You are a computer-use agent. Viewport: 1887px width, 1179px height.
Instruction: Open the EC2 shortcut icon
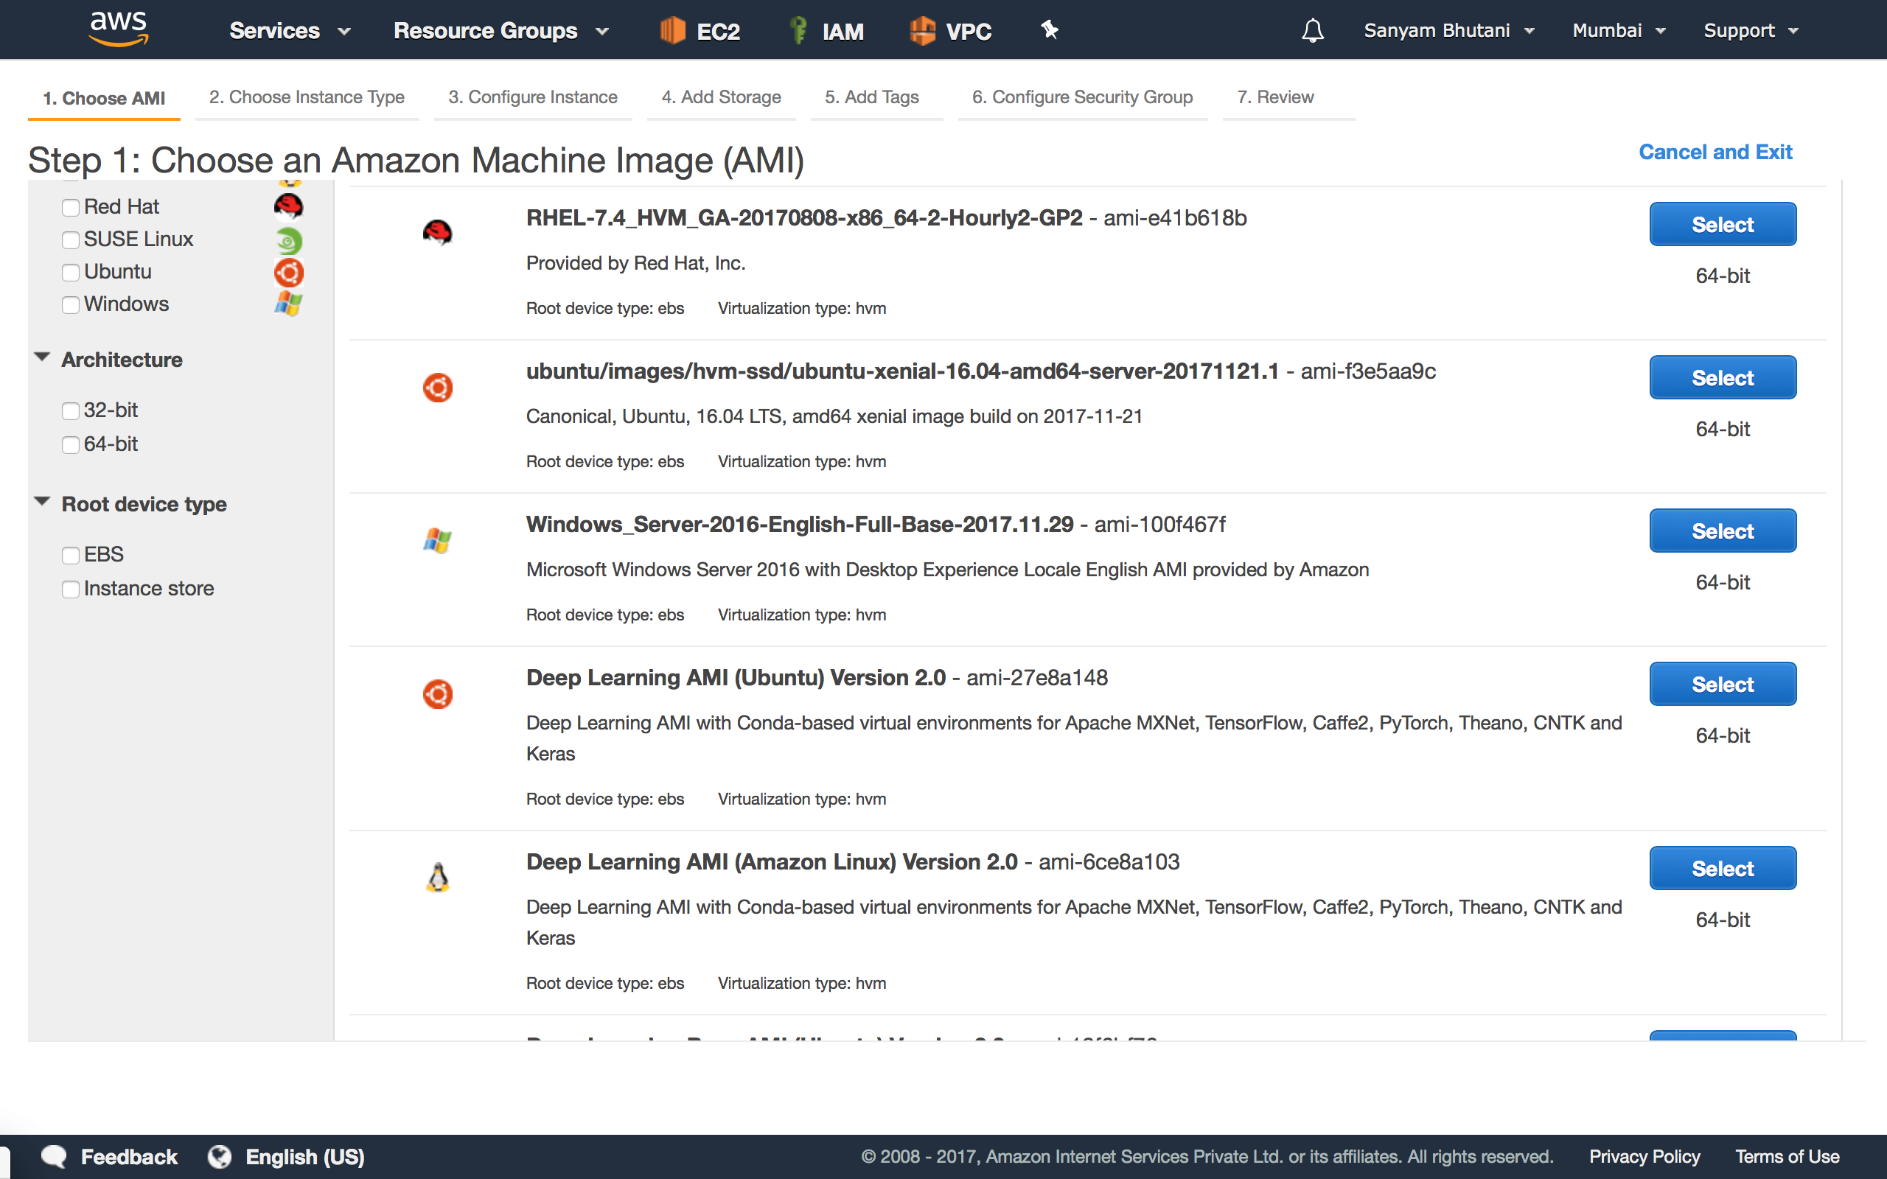point(672,31)
